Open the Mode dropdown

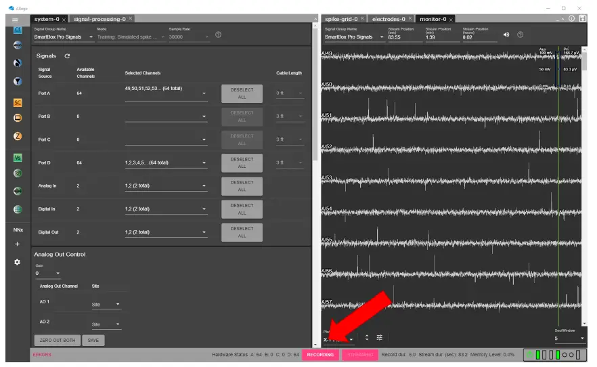(x=131, y=37)
